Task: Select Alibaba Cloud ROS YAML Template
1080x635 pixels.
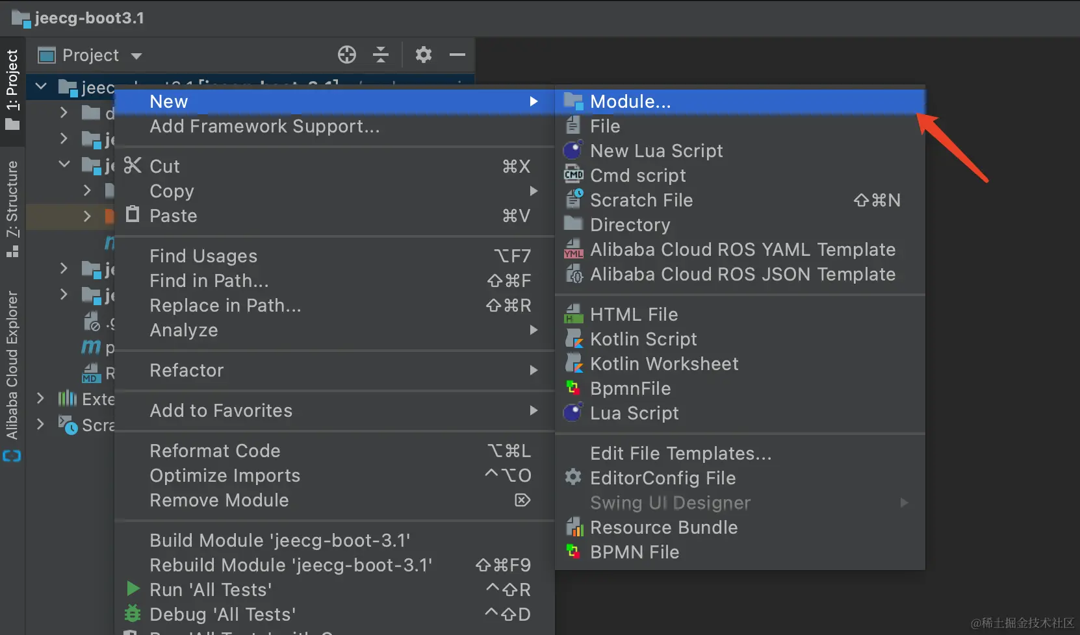Action: 742,250
